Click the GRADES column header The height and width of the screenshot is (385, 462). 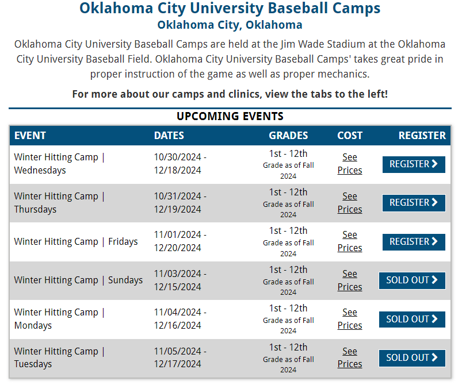point(288,136)
